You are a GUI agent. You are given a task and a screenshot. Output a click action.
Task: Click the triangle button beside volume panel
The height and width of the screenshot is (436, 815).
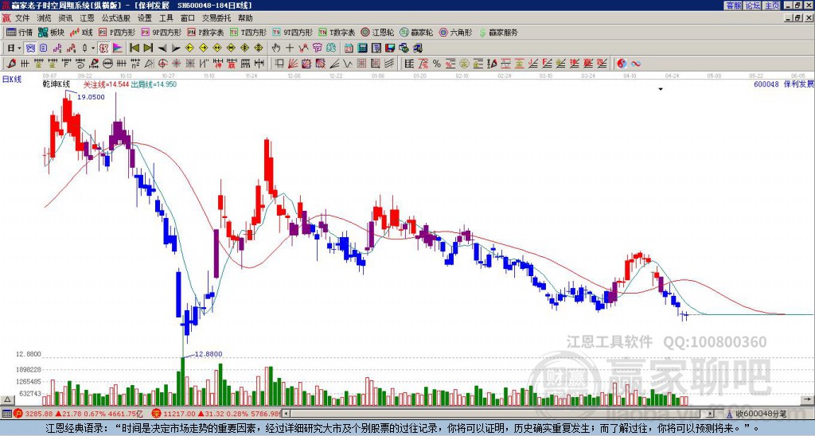pos(7,399)
